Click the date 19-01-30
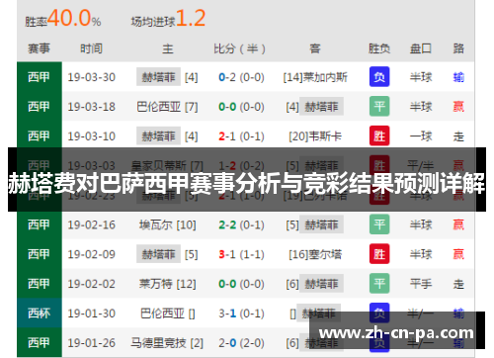 (x=91, y=313)
